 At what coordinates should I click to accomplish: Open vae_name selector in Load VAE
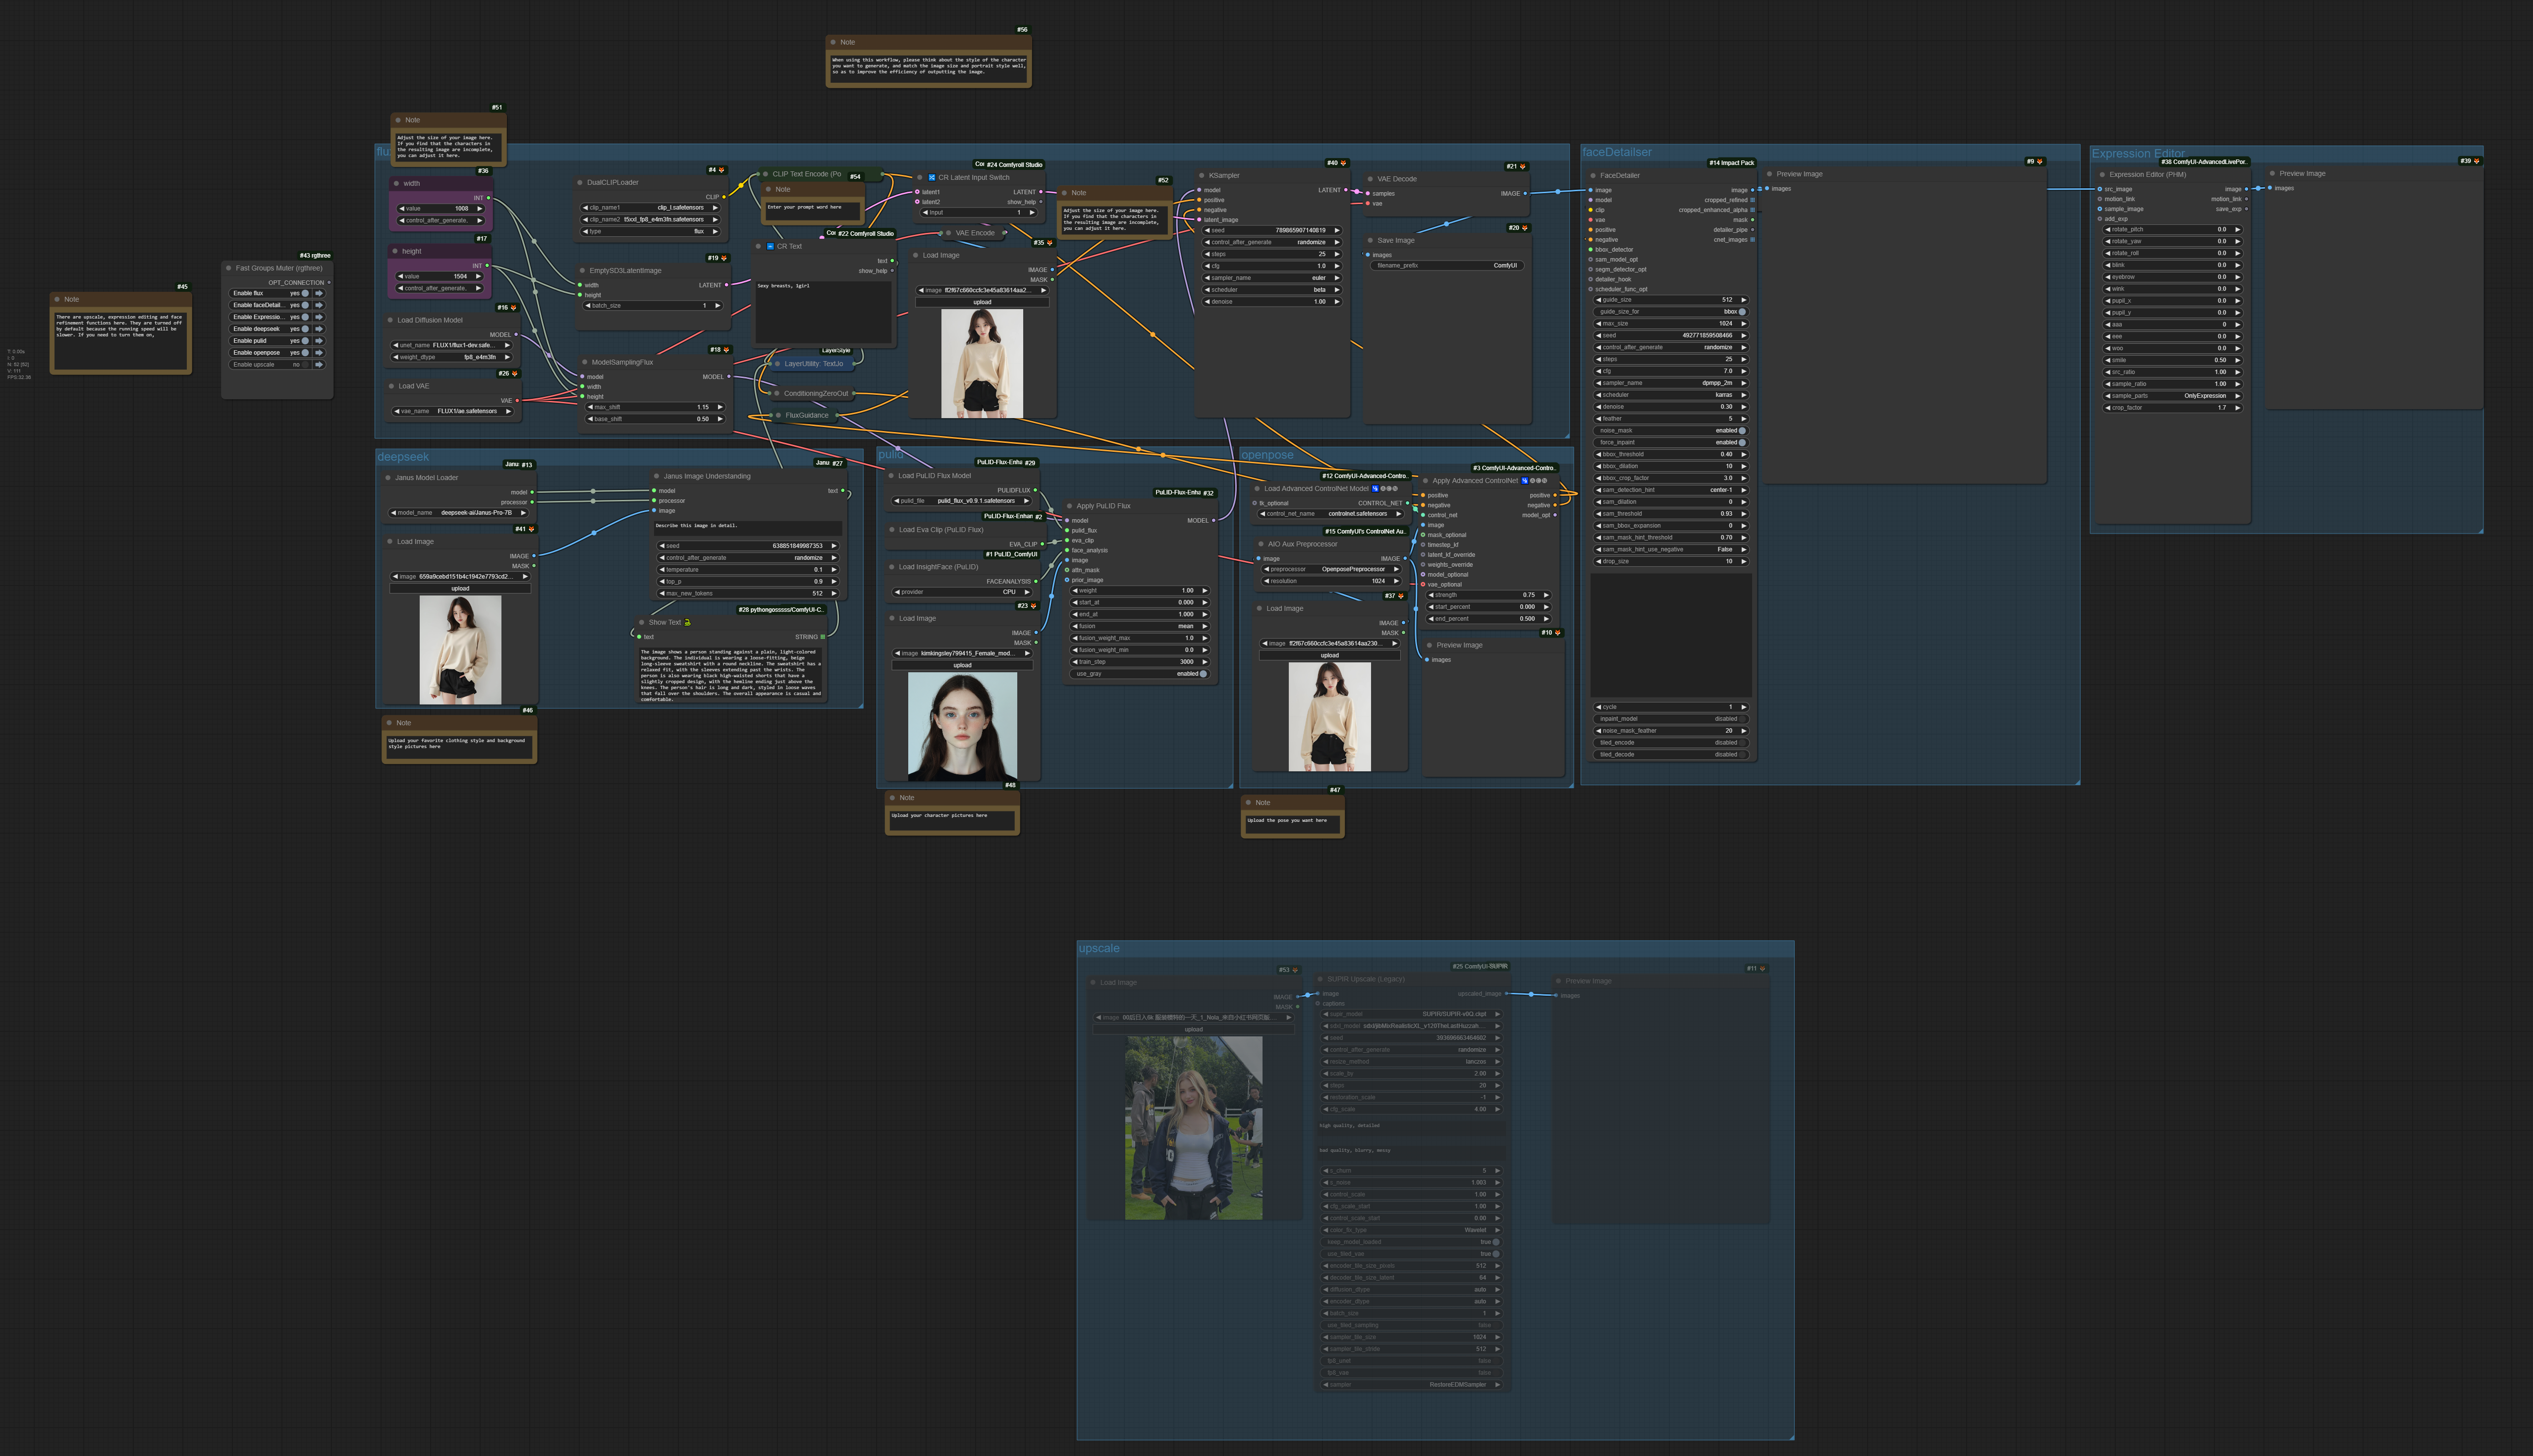coord(453,411)
